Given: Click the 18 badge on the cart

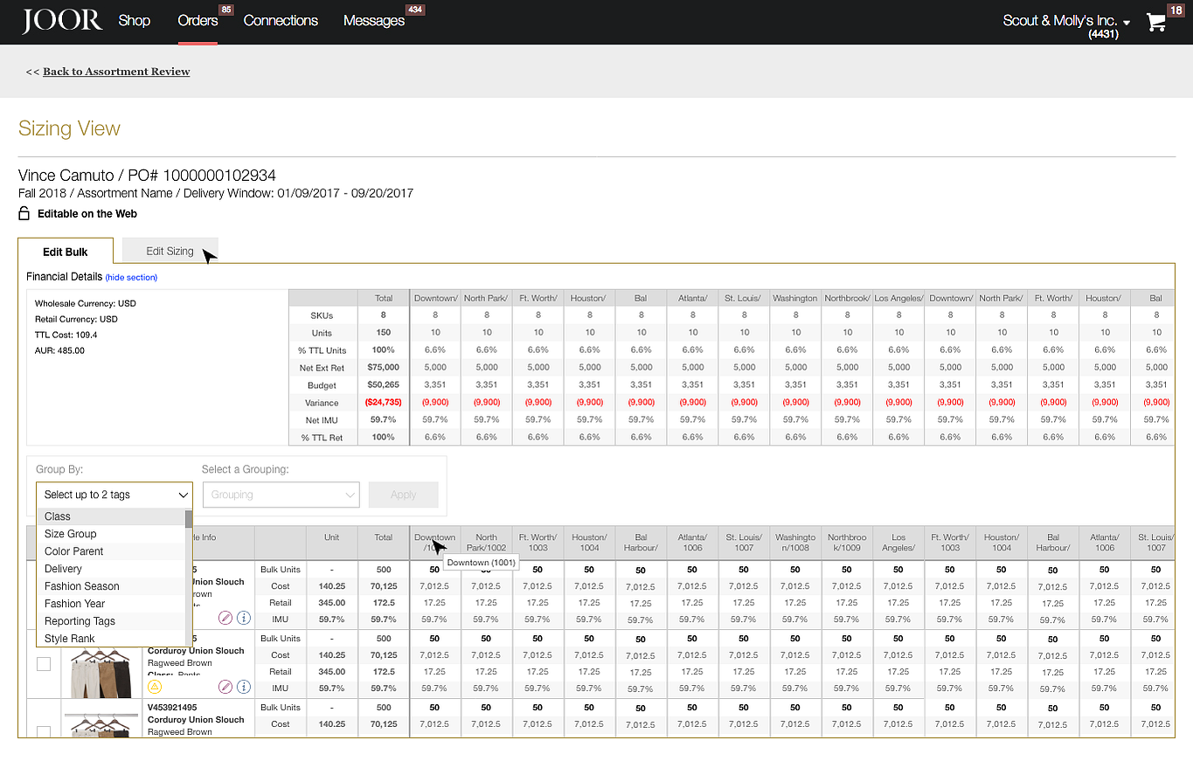Looking at the screenshot, I should pyautogui.click(x=1175, y=10).
